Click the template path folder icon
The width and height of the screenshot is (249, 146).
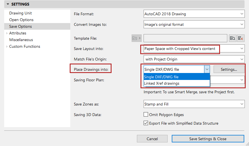[x=135, y=38]
